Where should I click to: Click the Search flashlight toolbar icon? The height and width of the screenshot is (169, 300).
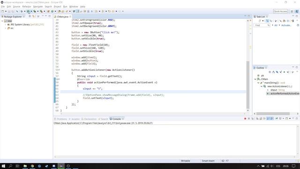tap(67, 11)
